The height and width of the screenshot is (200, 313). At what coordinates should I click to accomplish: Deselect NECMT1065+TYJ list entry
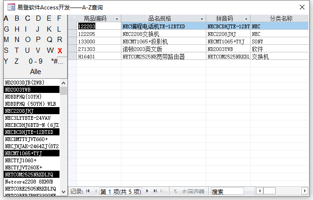coord(32,153)
